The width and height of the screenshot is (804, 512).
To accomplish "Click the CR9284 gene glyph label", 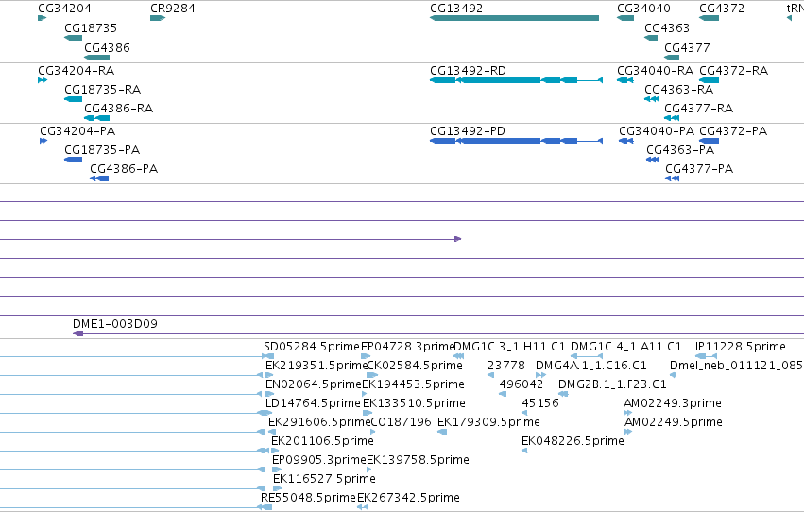I will 173,9.
